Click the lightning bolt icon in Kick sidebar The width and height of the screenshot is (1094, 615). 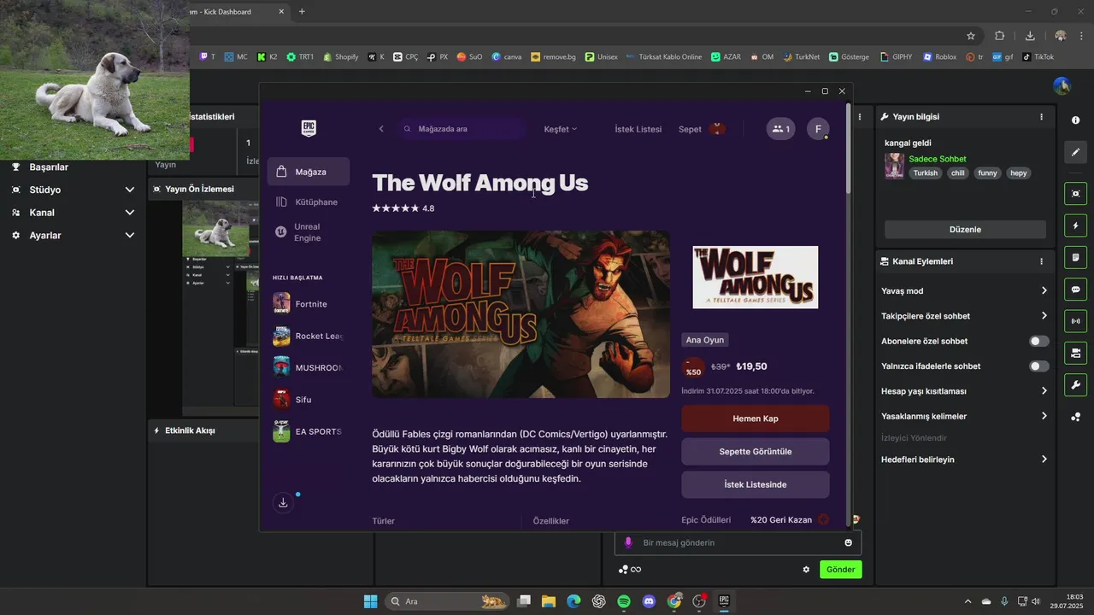[x=1075, y=225]
